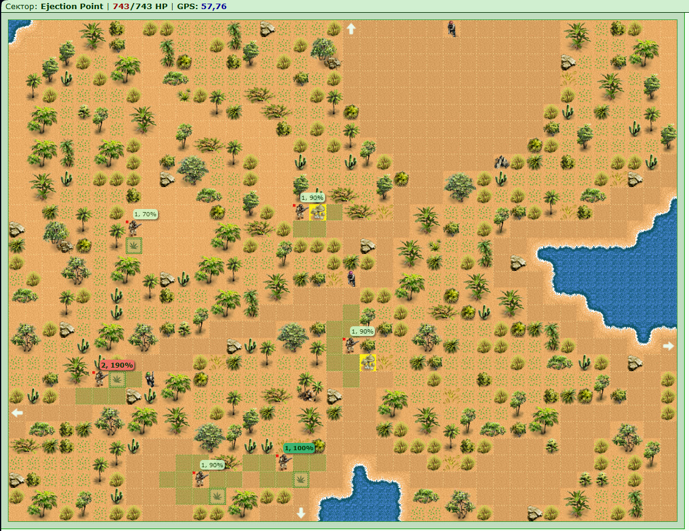Image resolution: width=689 pixels, height=531 pixels.
Task: Click the dark green "1, 100%" label
Action: (299, 448)
